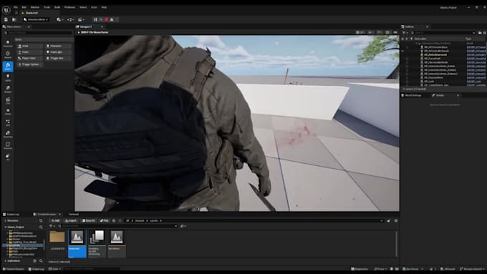Open the Content Browser filter dropdown
The width and height of the screenshot is (487, 274).
coord(52,226)
